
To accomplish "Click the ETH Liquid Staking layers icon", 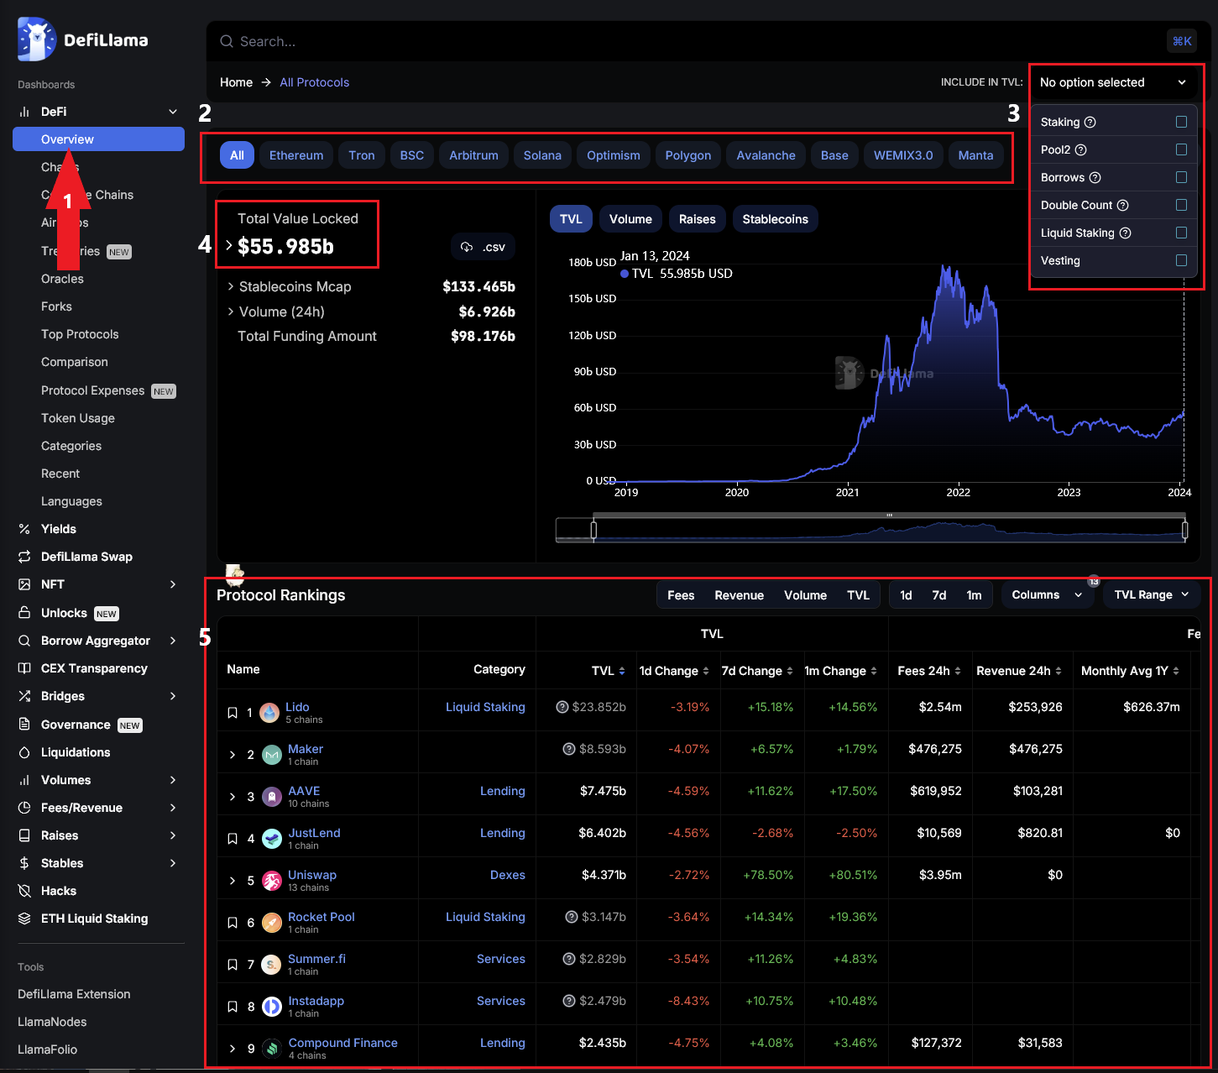I will [x=24, y=919].
